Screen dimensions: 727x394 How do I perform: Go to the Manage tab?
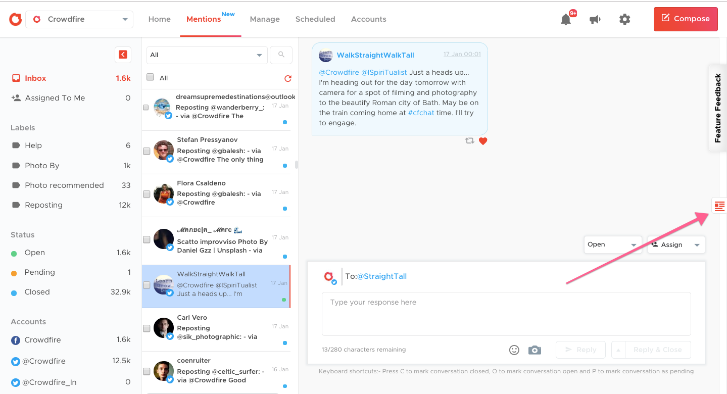(x=265, y=19)
